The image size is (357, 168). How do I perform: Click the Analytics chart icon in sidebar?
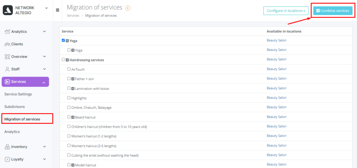tap(7, 32)
